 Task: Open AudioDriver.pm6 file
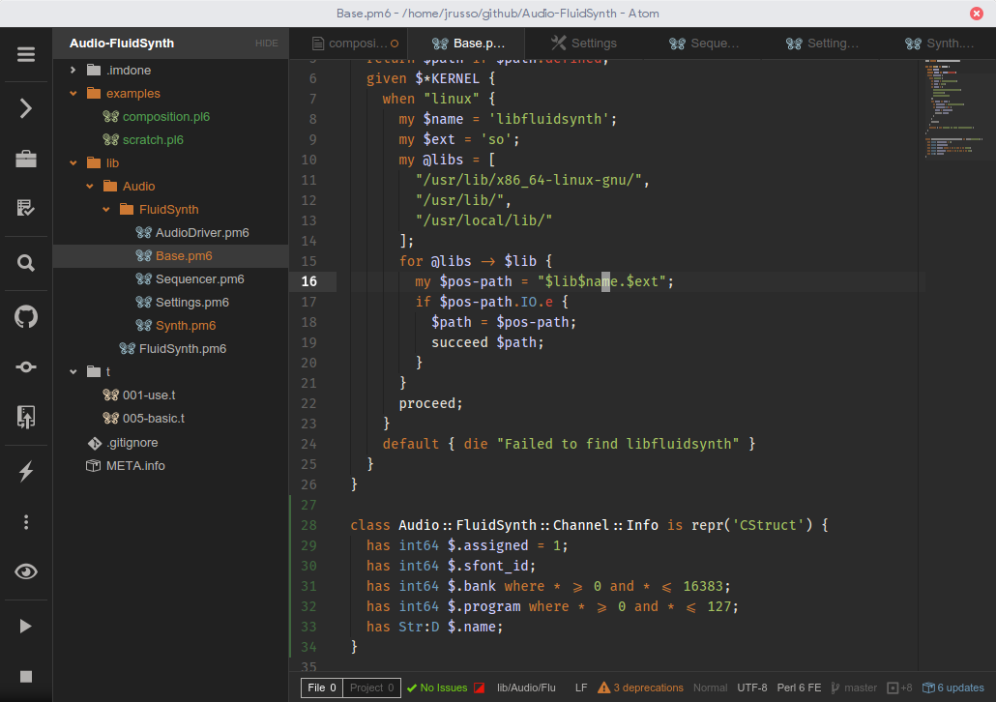(x=202, y=233)
